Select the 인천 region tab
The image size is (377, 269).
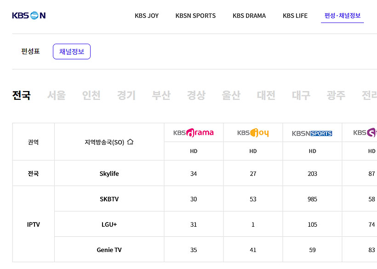[91, 95]
